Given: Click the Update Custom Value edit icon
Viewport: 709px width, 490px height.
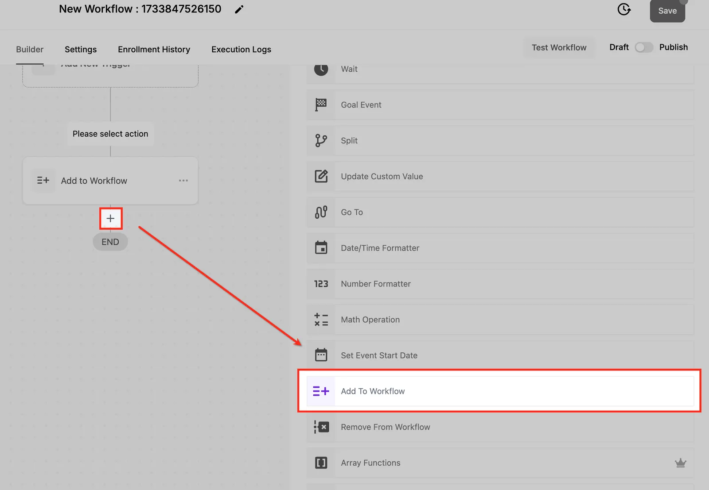Looking at the screenshot, I should tap(321, 176).
